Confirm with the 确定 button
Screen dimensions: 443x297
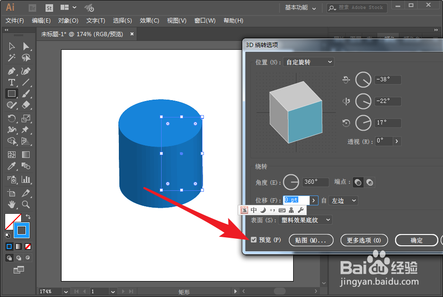click(x=416, y=240)
